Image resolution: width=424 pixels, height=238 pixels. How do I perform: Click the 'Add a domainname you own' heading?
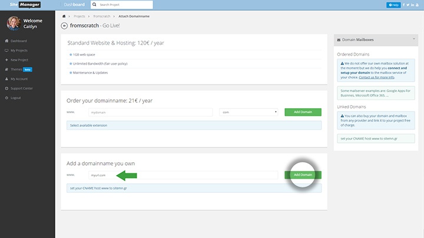(x=101, y=163)
